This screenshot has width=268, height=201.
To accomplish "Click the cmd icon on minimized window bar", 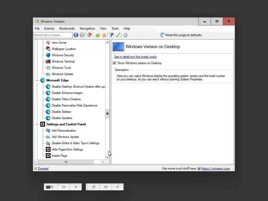I will (x=48, y=187).
